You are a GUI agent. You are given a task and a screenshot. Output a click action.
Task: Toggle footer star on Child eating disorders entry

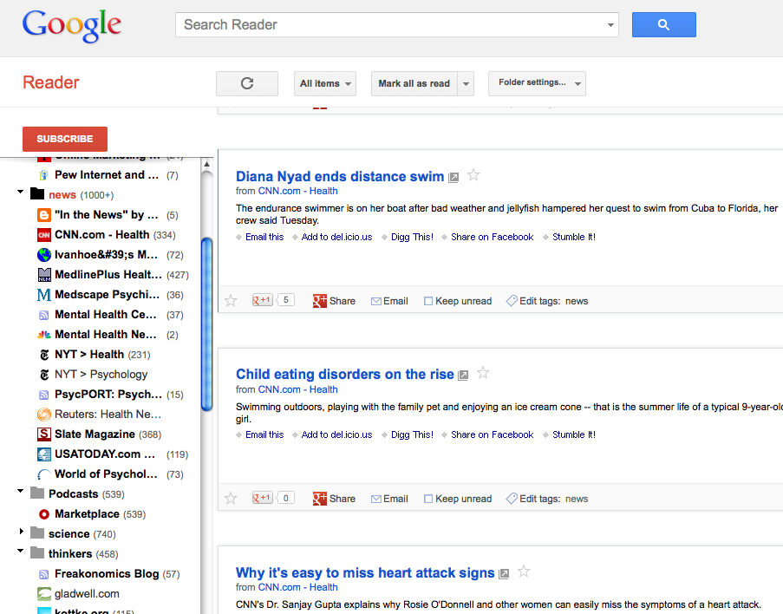231,498
